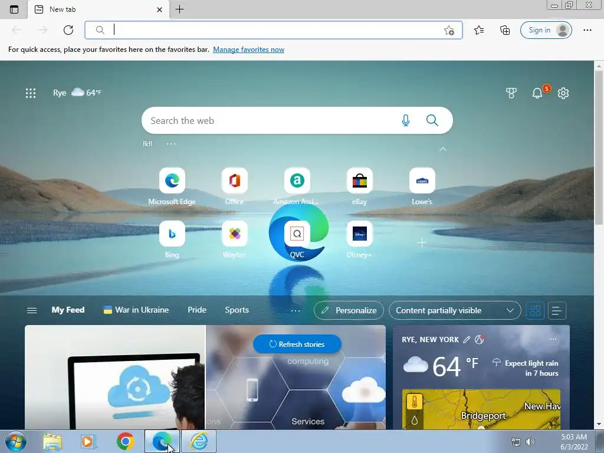Click the Refresh stories button
This screenshot has width=604, height=453.
point(297,344)
